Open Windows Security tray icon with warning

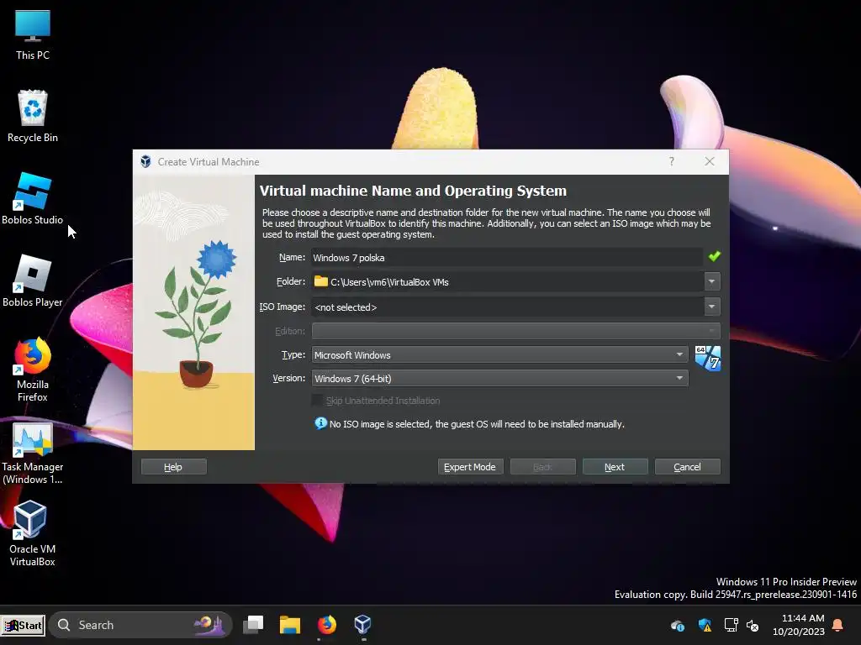coord(705,625)
